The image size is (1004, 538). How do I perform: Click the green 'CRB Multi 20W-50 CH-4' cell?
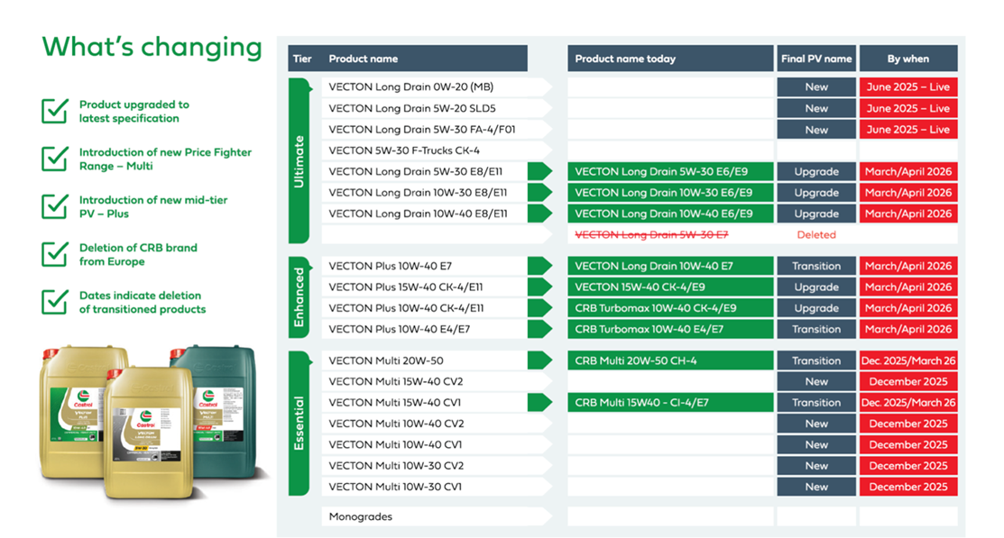(670, 360)
